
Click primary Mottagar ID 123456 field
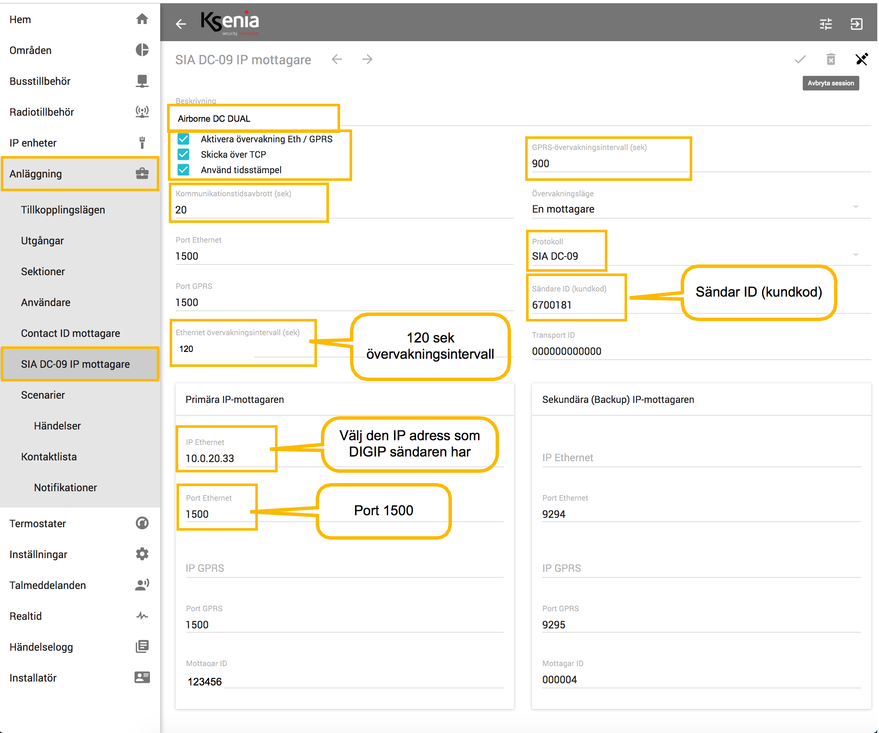point(345,681)
